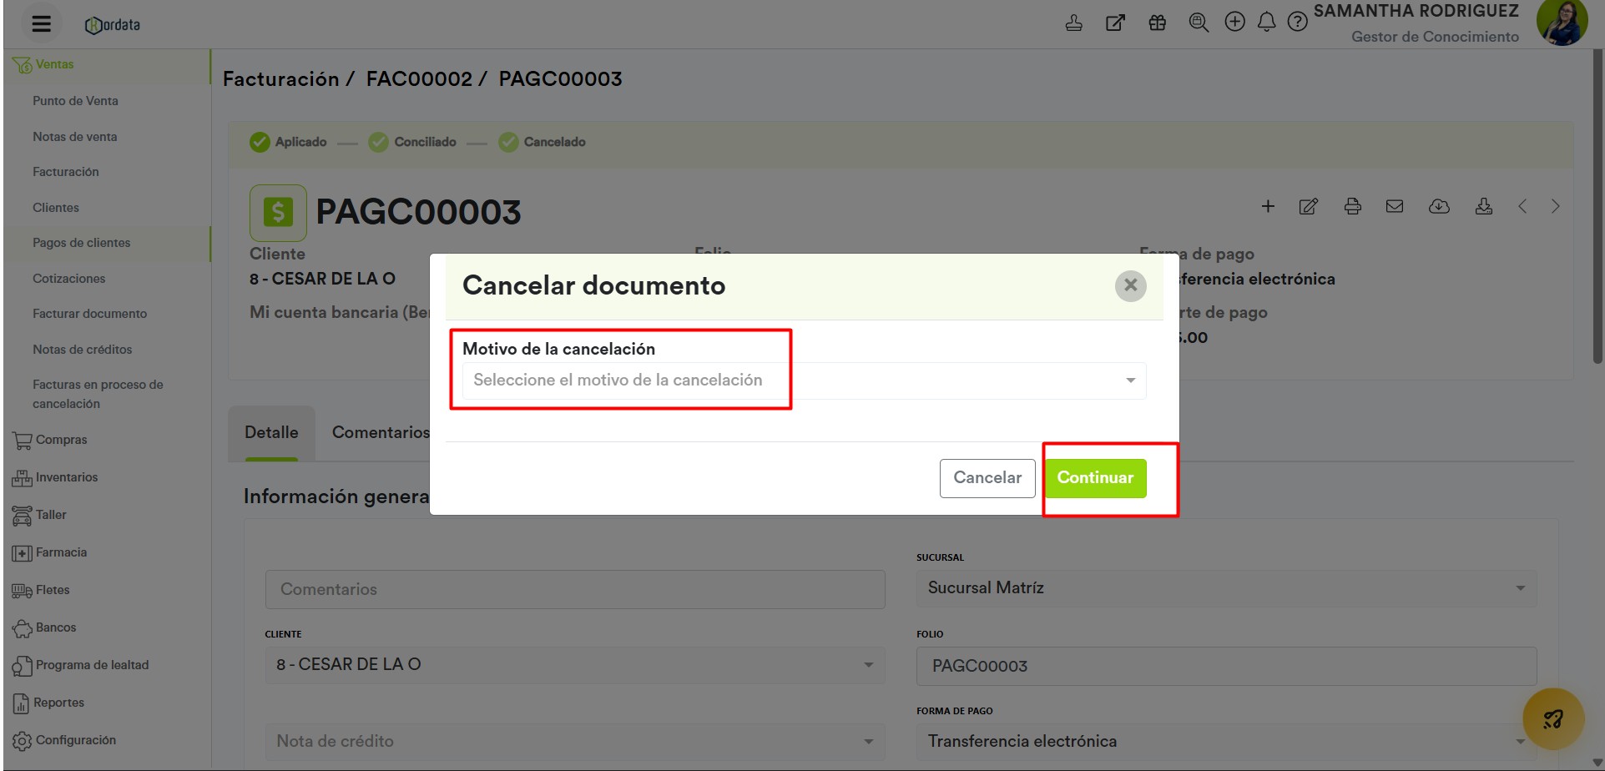Screen dimensions: 1605x771
Task: Open the Nota de crédito dropdown
Action: 574,742
